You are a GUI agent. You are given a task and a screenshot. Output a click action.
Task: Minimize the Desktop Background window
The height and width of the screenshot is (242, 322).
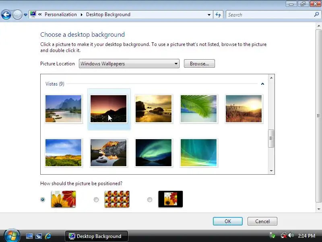291,4
